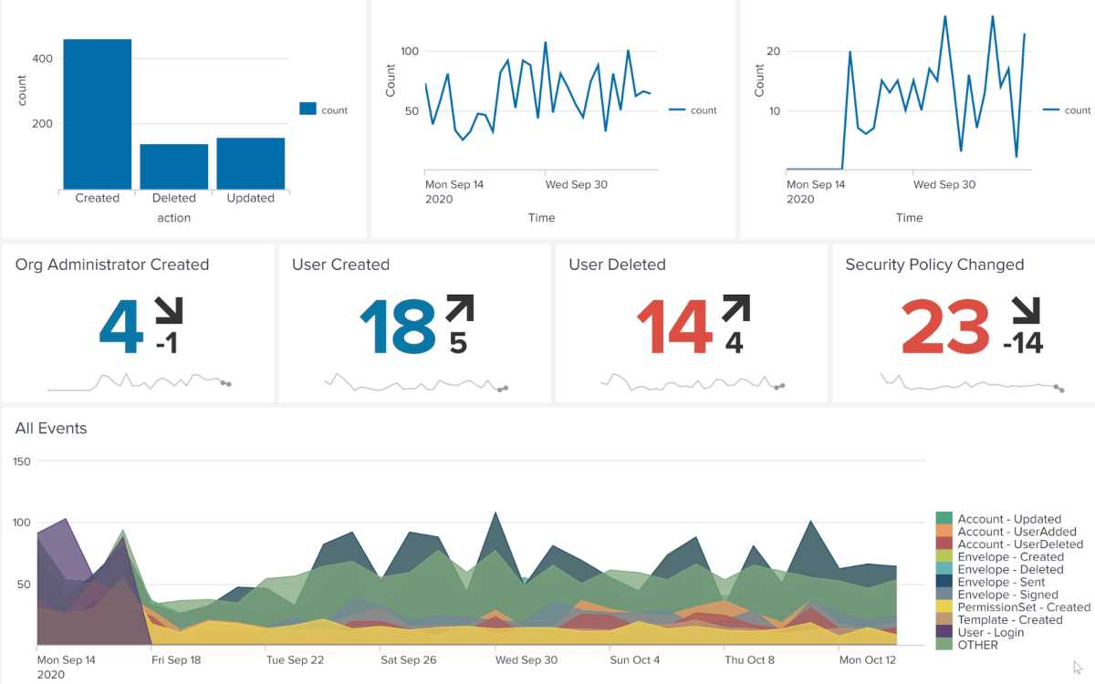The image size is (1095, 684).
Task: Click the big number 18 in User Created
Action: tap(397, 327)
